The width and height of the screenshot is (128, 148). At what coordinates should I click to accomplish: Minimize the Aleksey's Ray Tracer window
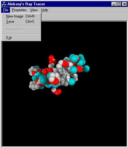(114, 4)
